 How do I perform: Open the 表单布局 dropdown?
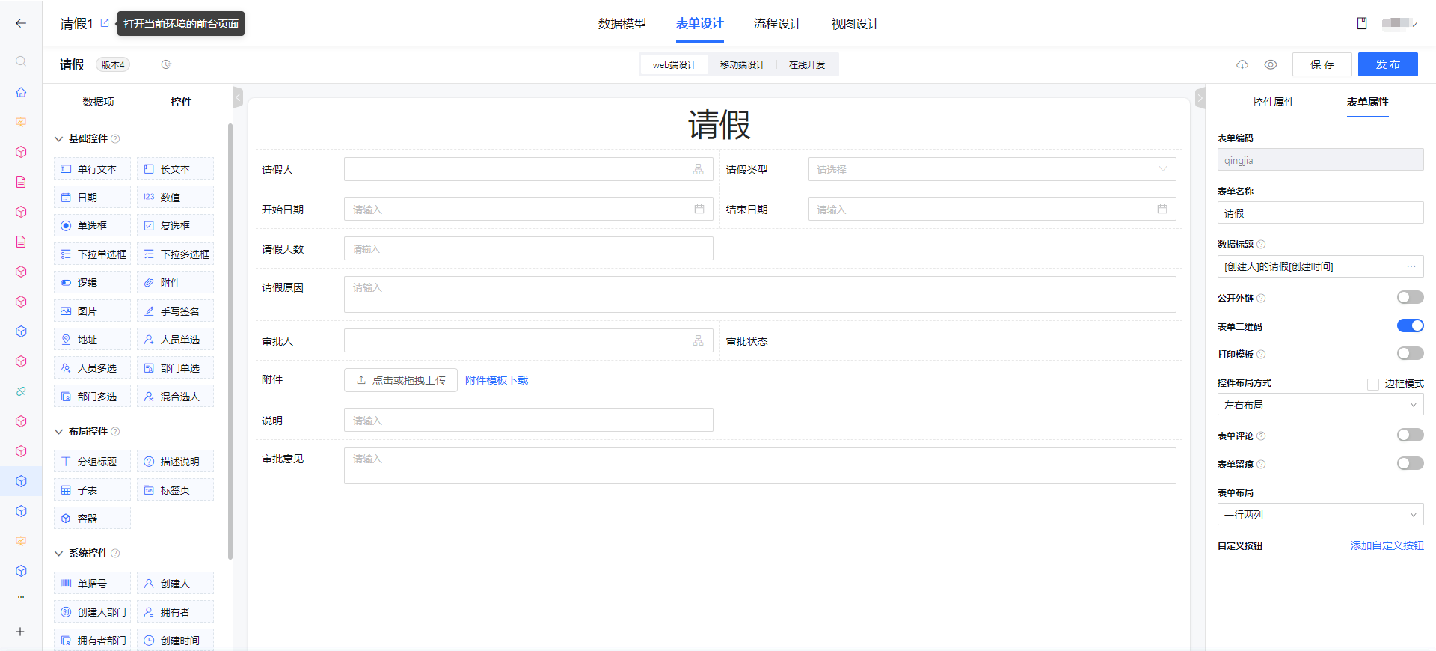(1320, 515)
